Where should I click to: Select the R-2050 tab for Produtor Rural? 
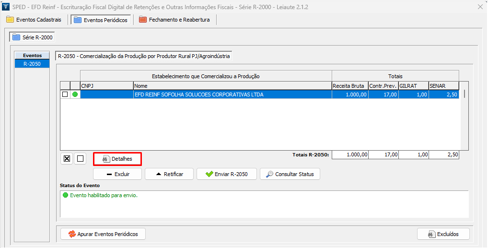click(x=144, y=56)
